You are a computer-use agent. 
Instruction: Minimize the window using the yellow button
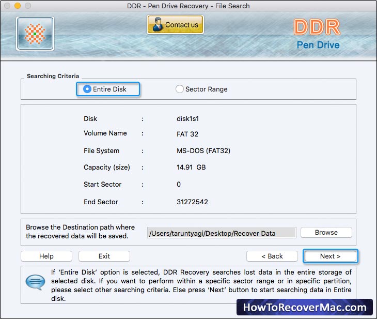17,6
